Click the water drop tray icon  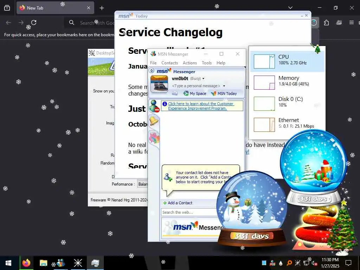281,263
